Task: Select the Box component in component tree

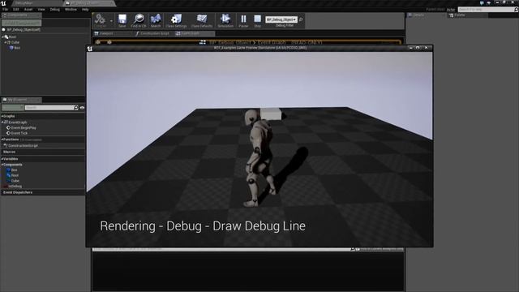Action: [15, 48]
